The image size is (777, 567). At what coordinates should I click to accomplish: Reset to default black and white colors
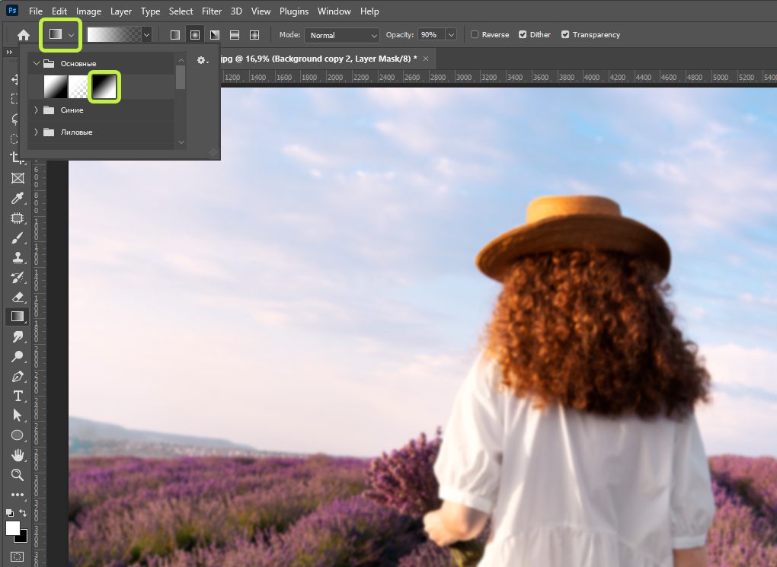[x=9, y=512]
